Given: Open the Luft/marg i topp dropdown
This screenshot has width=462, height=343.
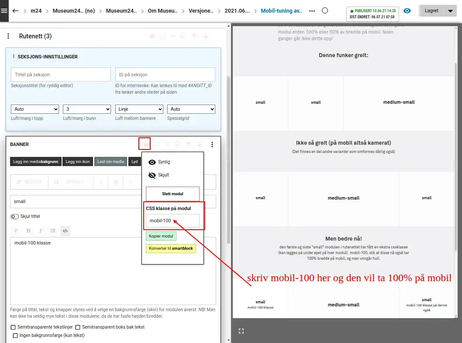Looking at the screenshot, I should [34, 109].
